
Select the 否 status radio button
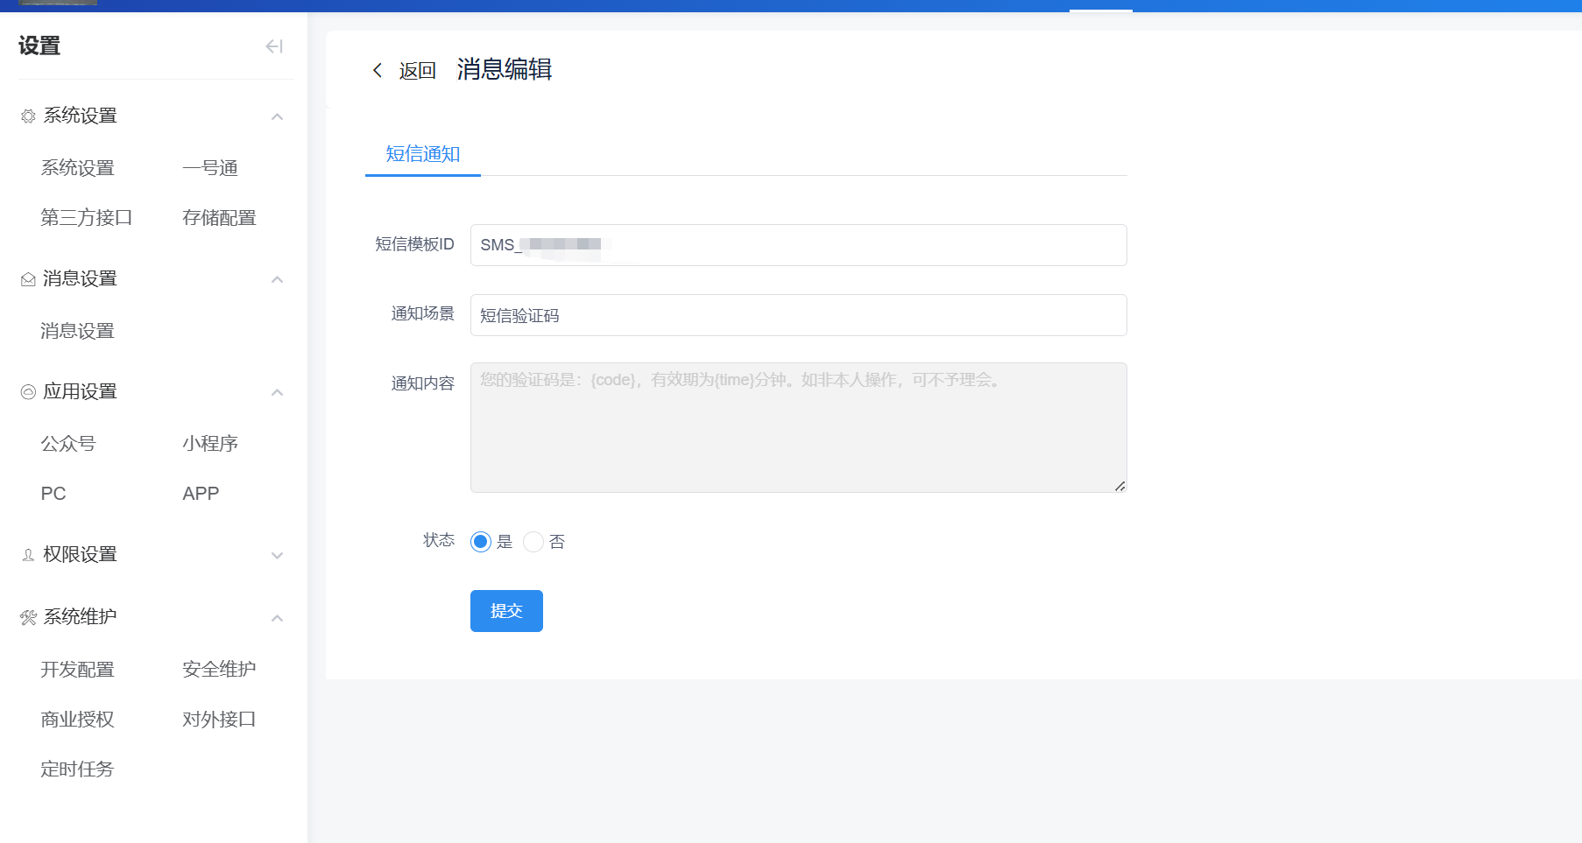click(x=533, y=542)
